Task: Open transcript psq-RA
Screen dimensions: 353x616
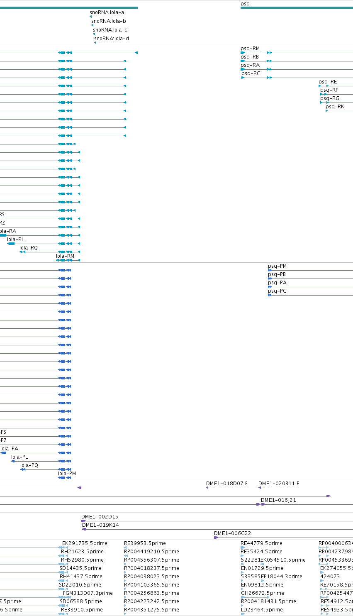Action: pyautogui.click(x=250, y=65)
